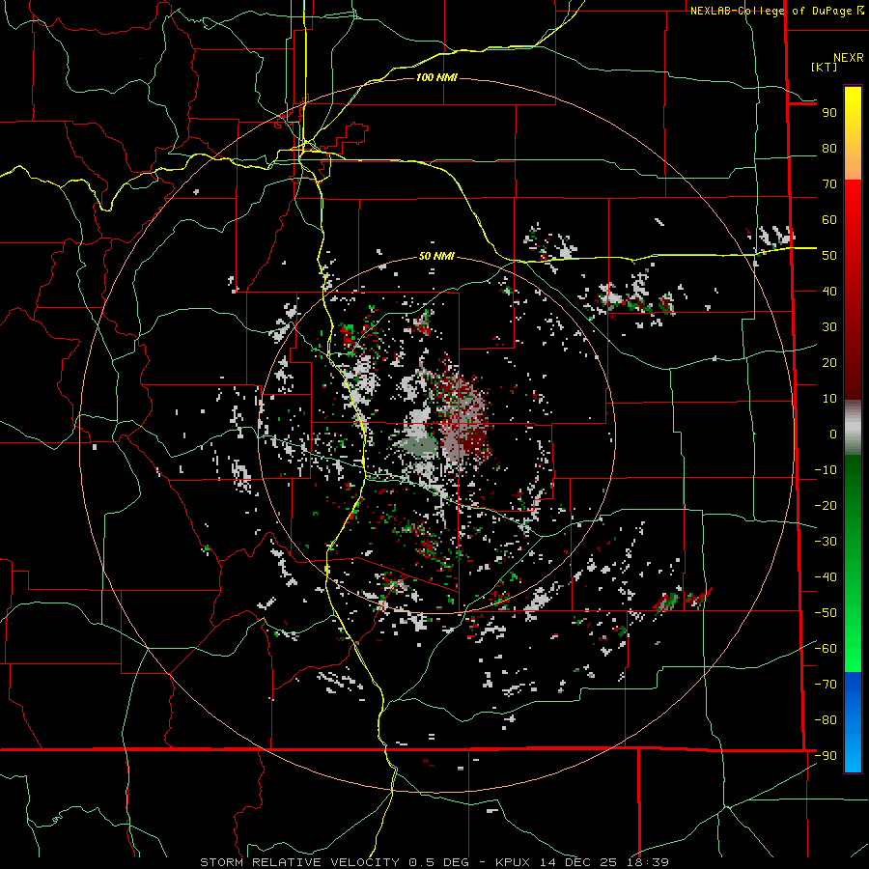Image resolution: width=869 pixels, height=869 pixels.
Task: Click the 90 value on the velocity scale
Action: [829, 113]
